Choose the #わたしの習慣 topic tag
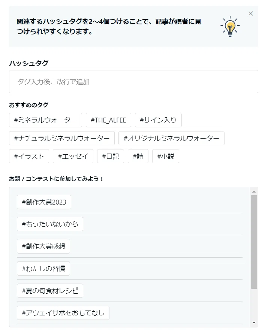Screen dimensions: 268x336 pyautogui.click(x=43, y=269)
